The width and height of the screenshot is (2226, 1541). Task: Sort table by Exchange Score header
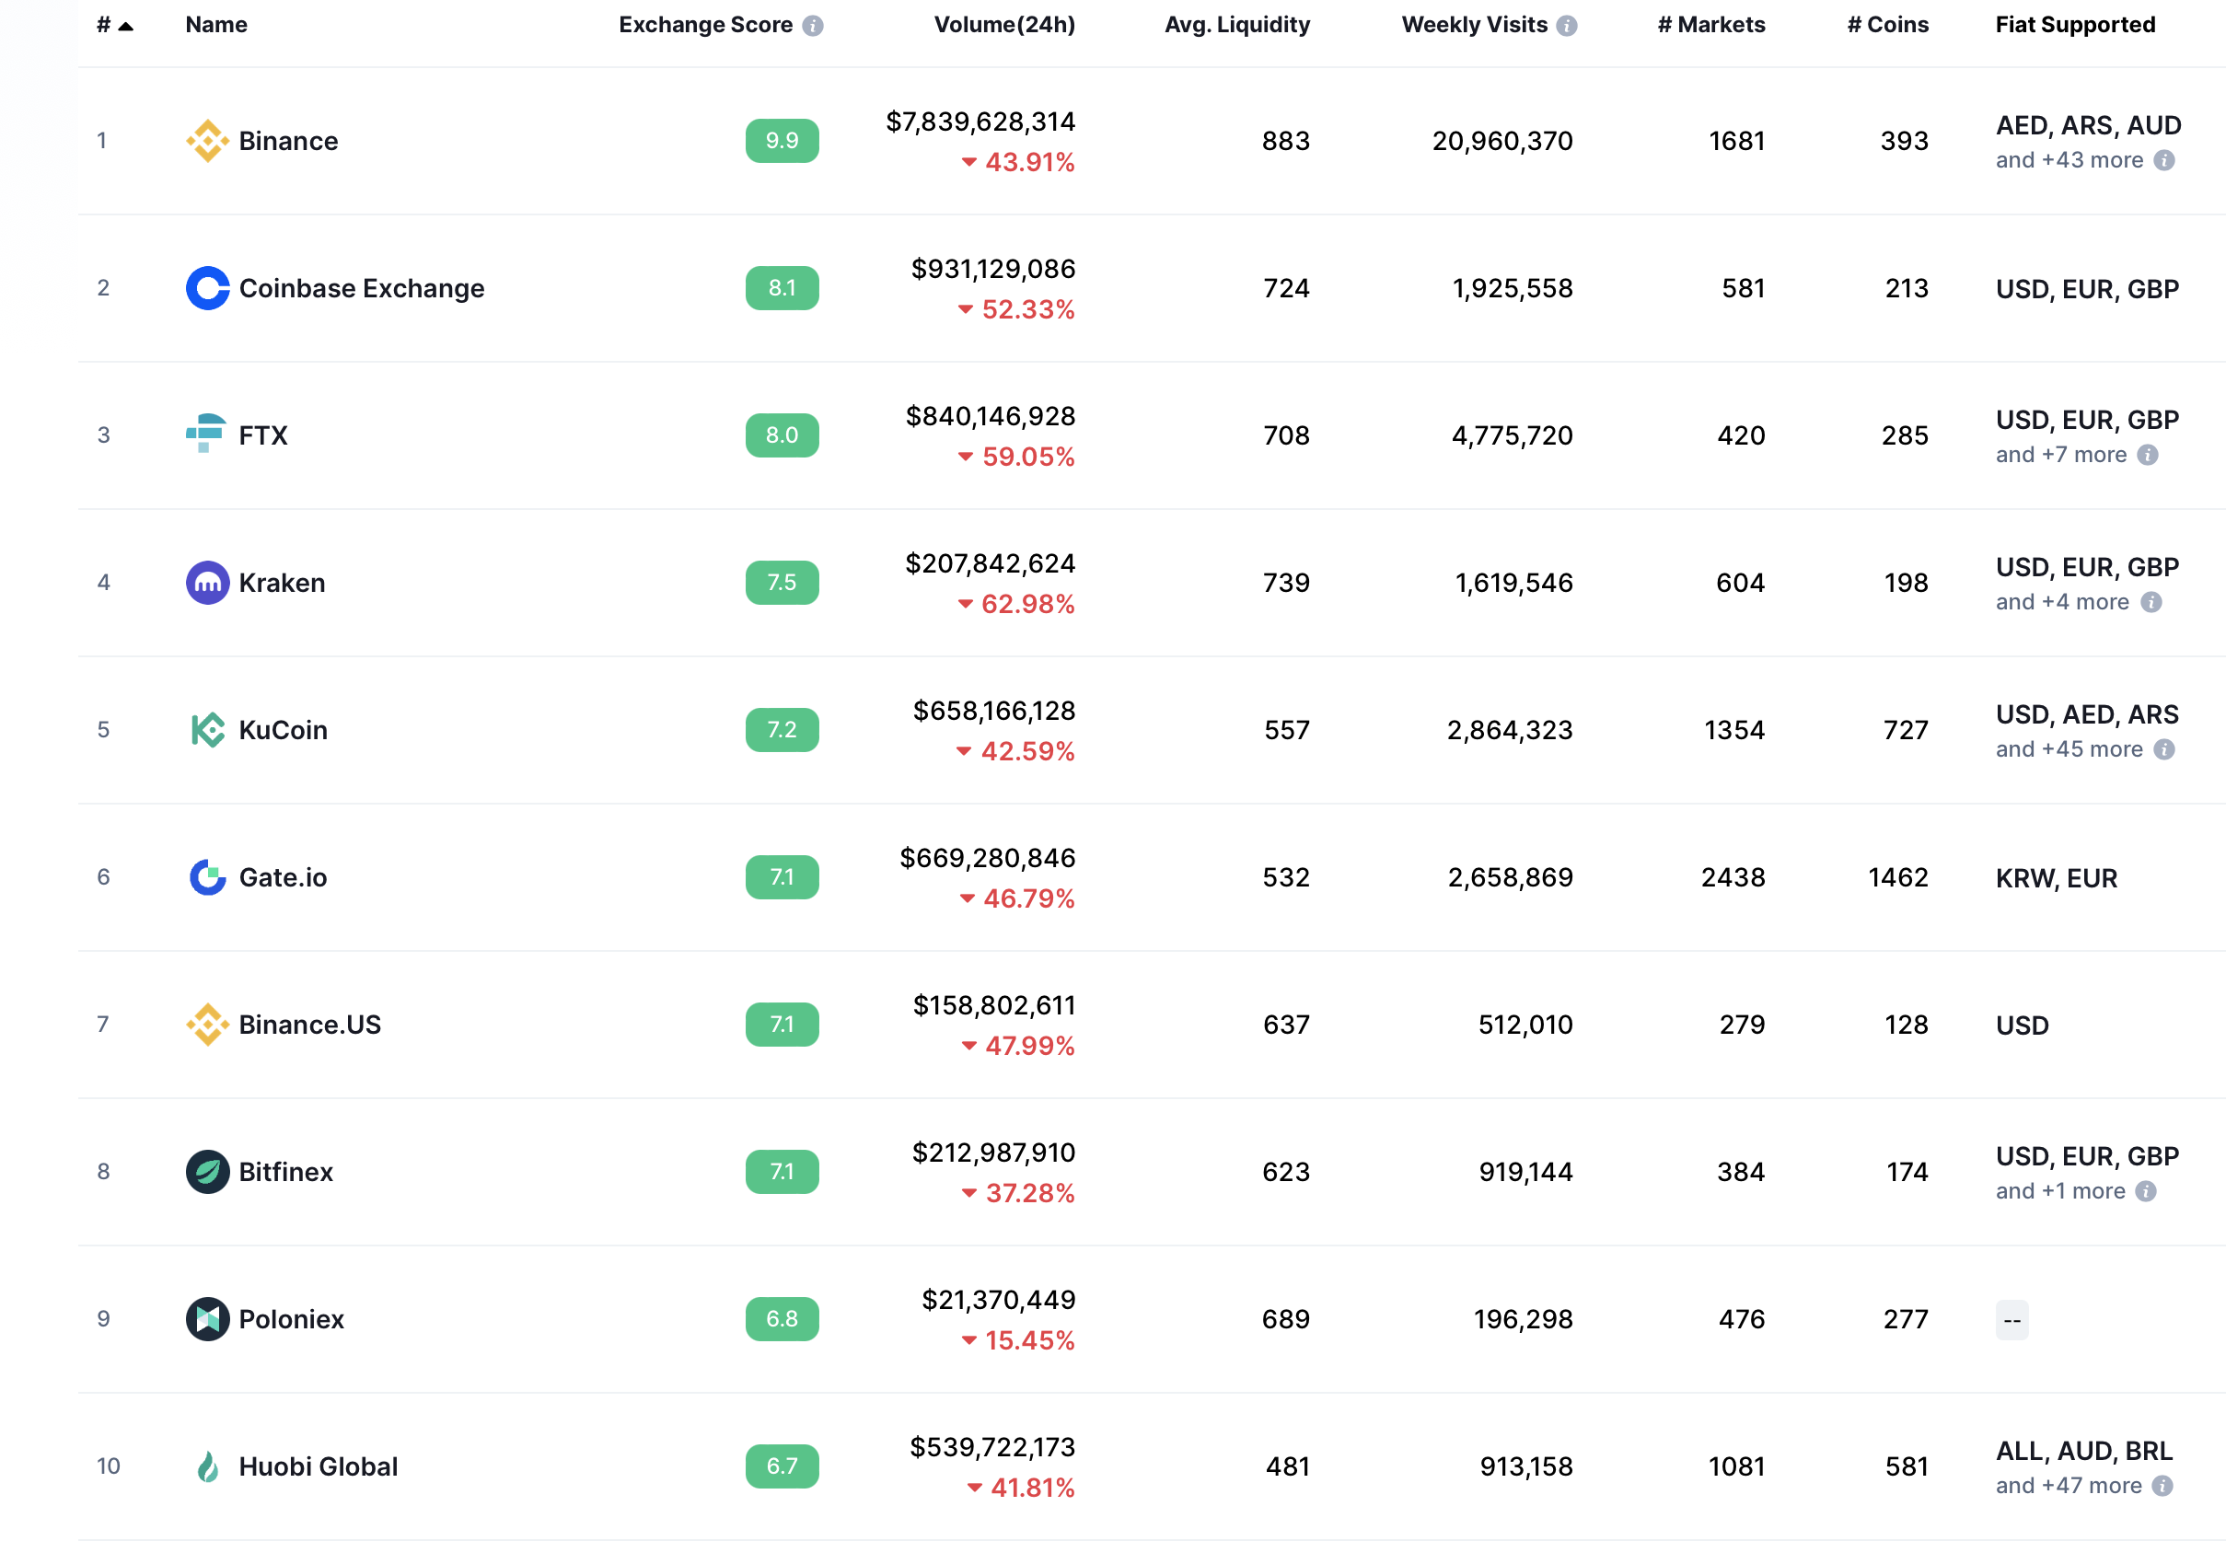tap(706, 25)
